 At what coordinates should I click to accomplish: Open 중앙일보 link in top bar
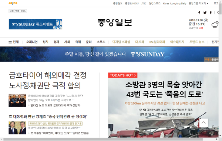point(118,3)
